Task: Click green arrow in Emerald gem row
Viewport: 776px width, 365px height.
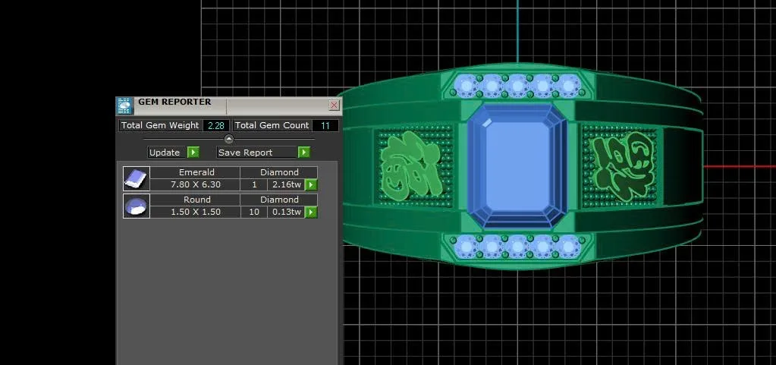Action: click(311, 184)
